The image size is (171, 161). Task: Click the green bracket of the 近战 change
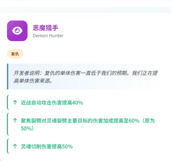tap(8, 102)
